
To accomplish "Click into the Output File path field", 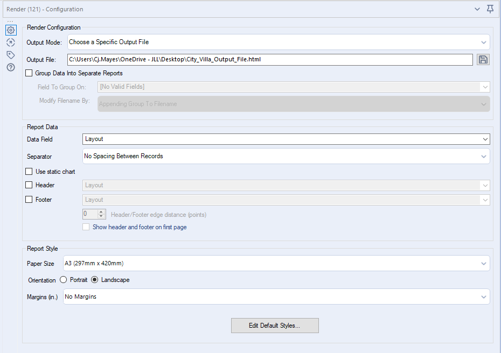I will (269, 59).
